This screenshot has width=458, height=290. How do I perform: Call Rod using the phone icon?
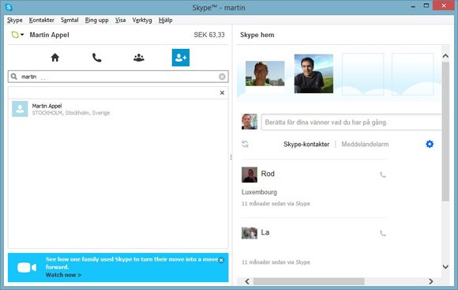(x=383, y=175)
